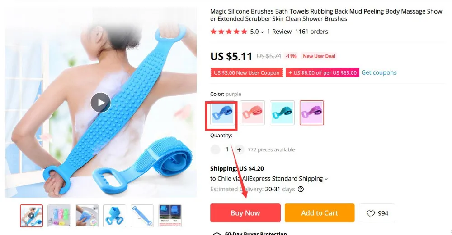Open the Get coupons link
This screenshot has height=235, width=452.
pos(379,72)
